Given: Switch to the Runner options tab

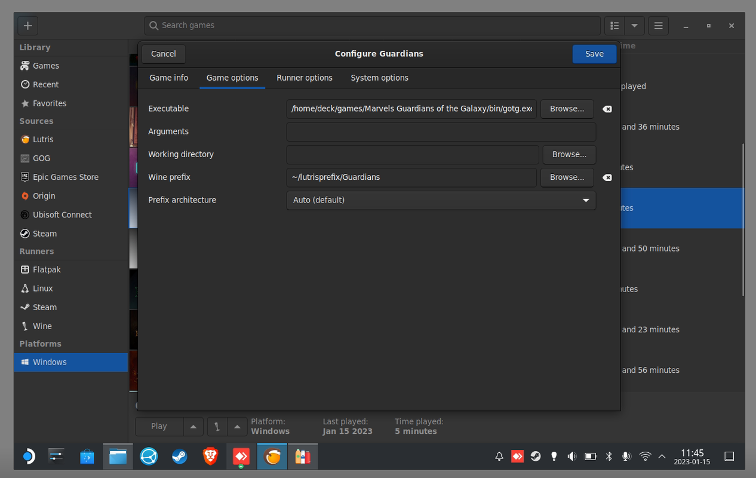Looking at the screenshot, I should pos(305,78).
